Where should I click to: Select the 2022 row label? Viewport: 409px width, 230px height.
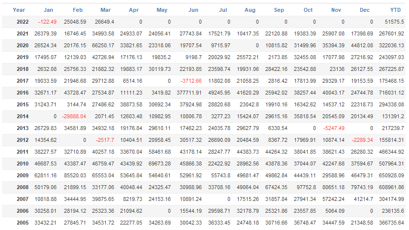click(x=22, y=22)
